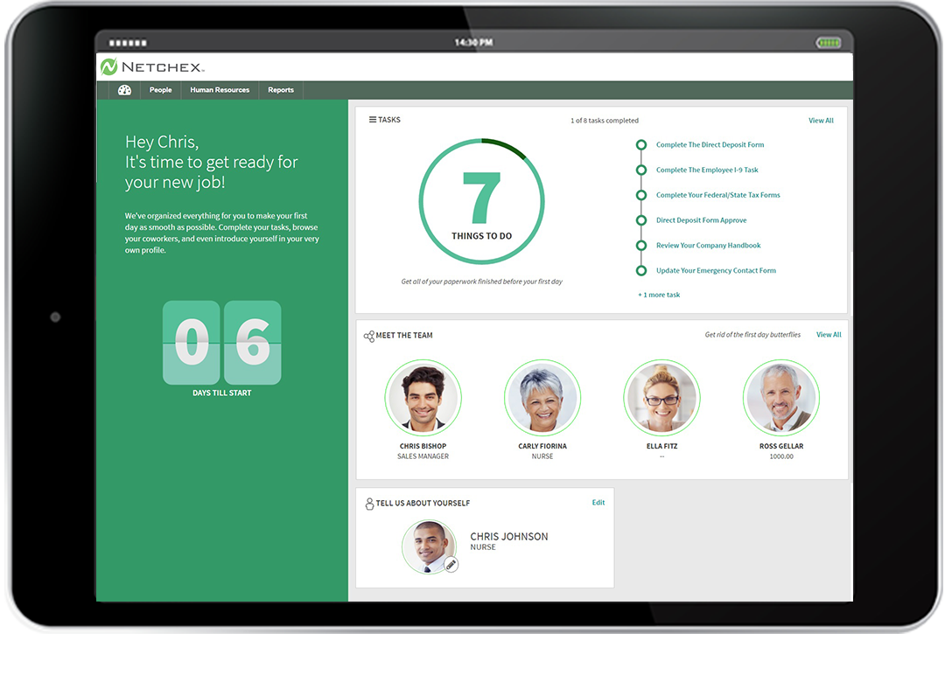Click Chris Bishop's profile photo
The width and height of the screenshot is (945, 689).
pyautogui.click(x=423, y=398)
